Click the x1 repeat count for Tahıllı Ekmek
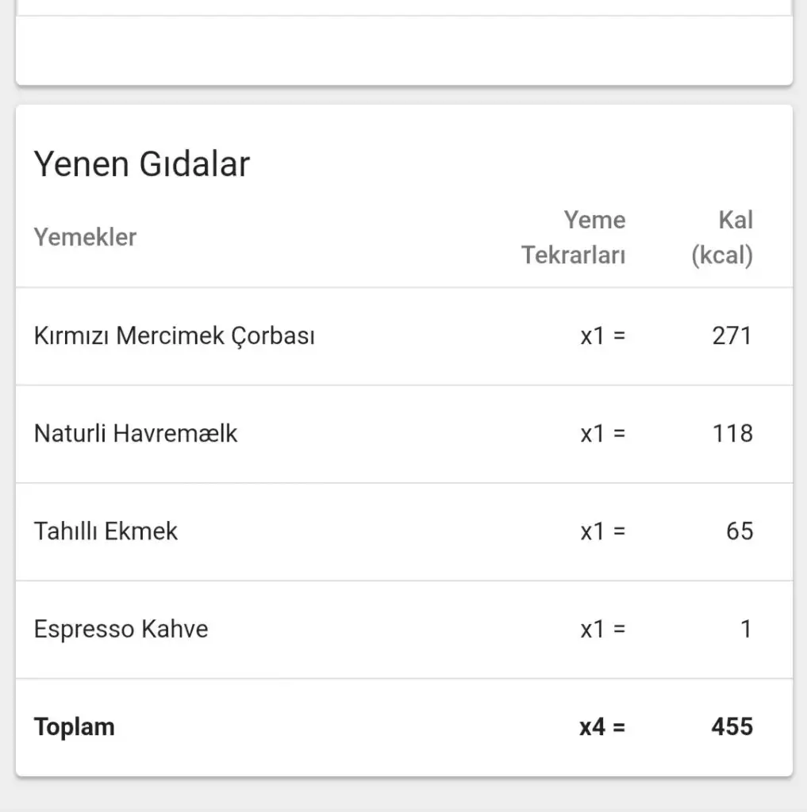 point(602,531)
